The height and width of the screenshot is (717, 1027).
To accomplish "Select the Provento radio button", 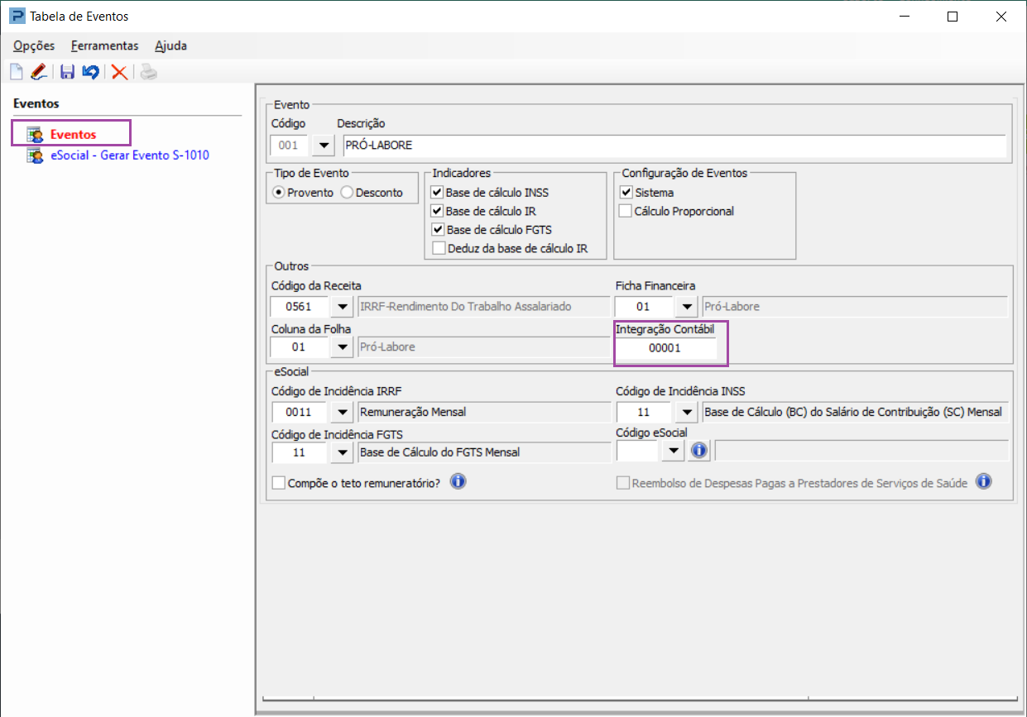I will click(279, 193).
